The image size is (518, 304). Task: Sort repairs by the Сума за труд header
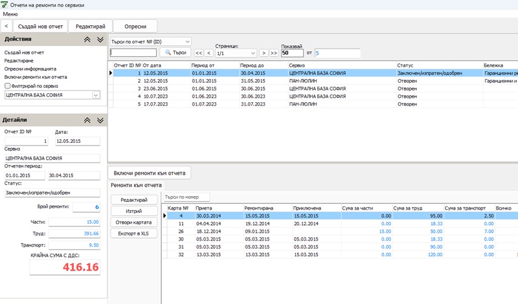pos(418,208)
